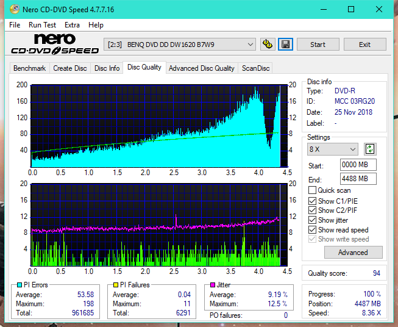
Task: Open the Extra menu
Action: coord(72,25)
